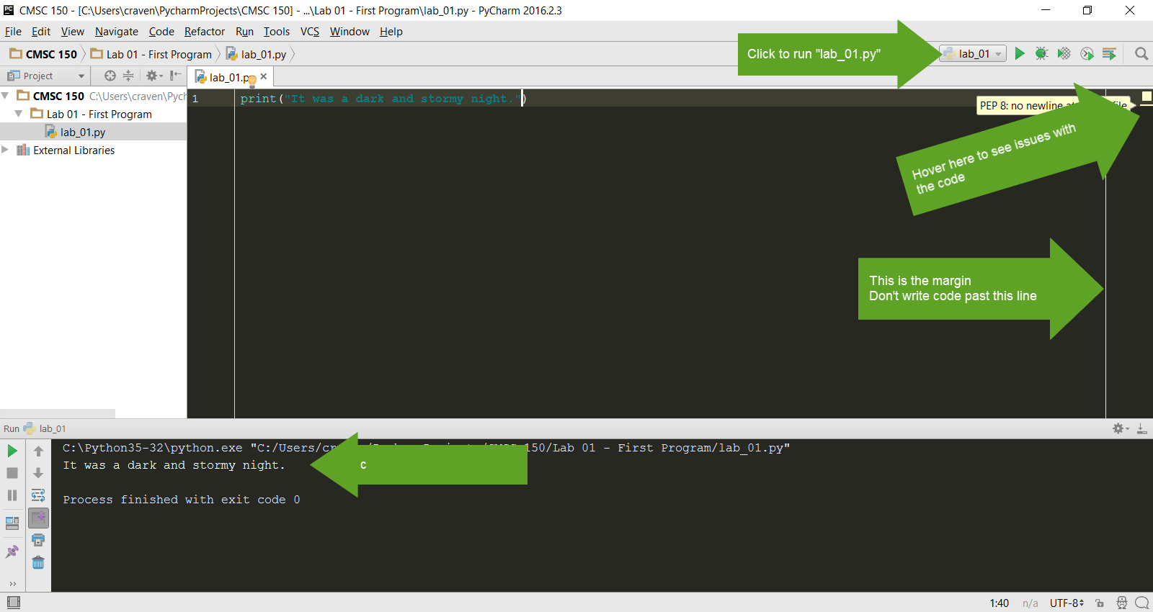
Task: Open the VCS menu
Action: pos(310,32)
